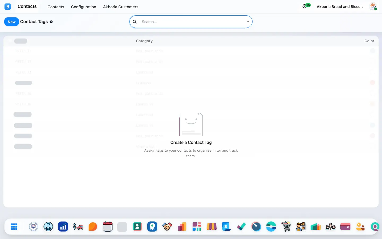Viewport: 382px width, 239px height.
Task: Open the storefront awning app in dock
Action: (x=212, y=227)
